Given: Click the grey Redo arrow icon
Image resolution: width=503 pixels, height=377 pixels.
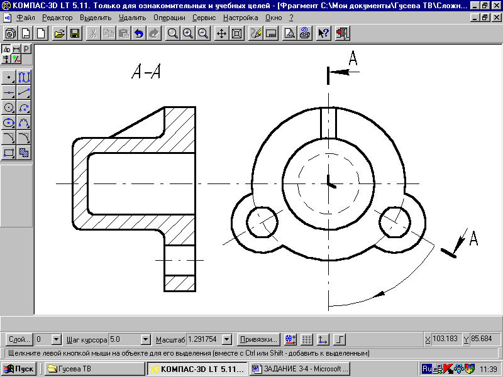Looking at the screenshot, I should pyautogui.click(x=154, y=33).
